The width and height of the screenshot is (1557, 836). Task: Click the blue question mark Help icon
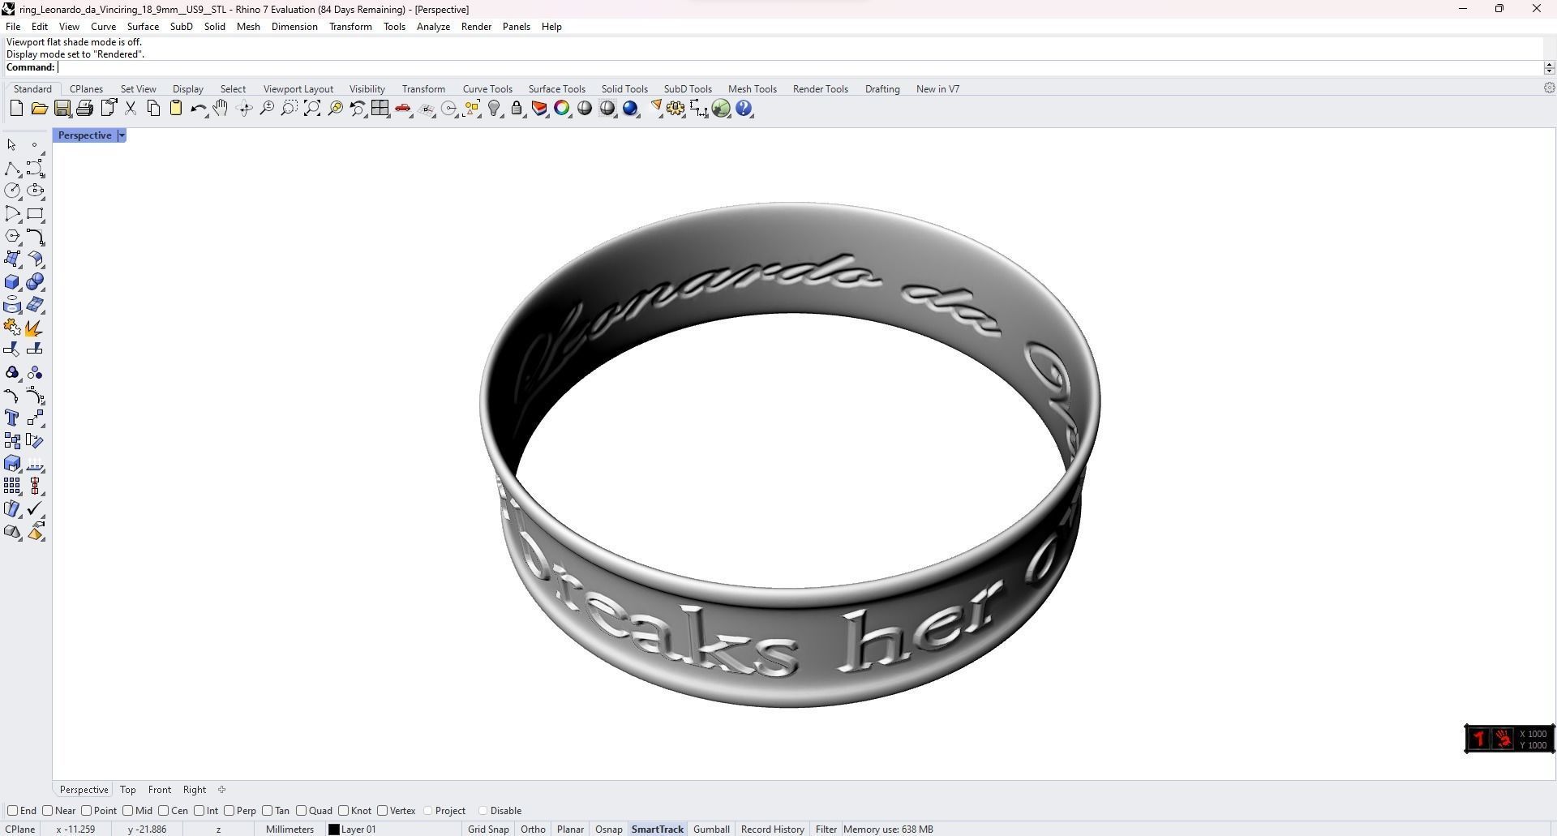click(744, 109)
